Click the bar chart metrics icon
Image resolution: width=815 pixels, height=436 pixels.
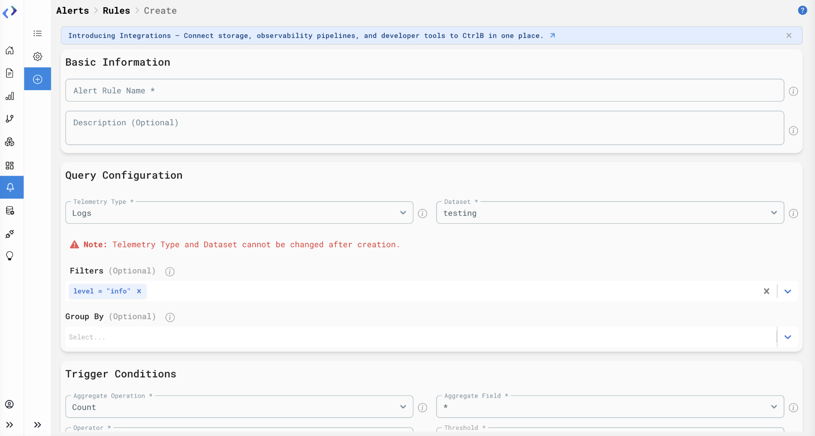pos(10,96)
